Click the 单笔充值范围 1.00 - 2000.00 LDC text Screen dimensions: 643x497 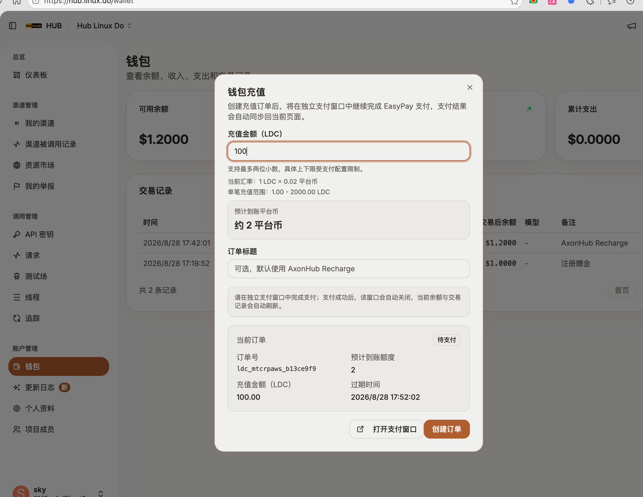[x=278, y=192]
